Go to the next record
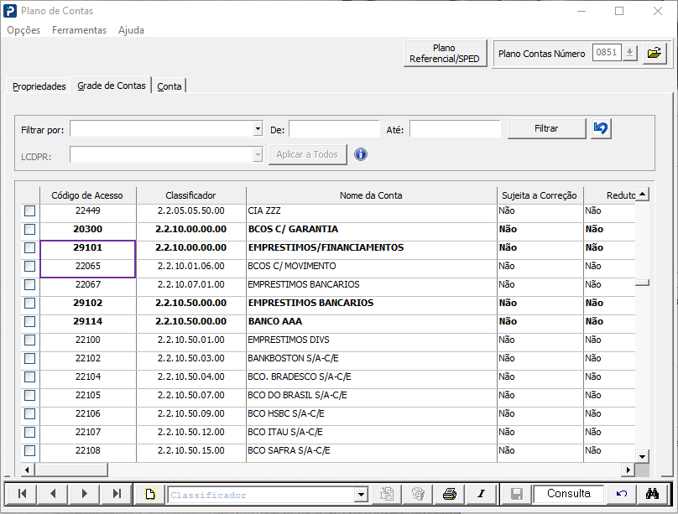This screenshot has height=514, width=678. pyautogui.click(x=84, y=493)
